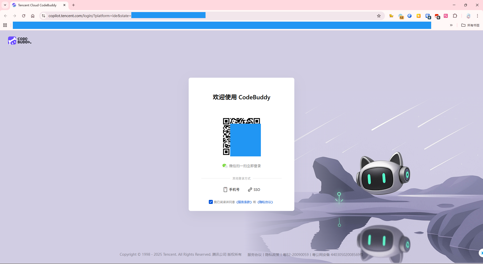Show hidden bookmarks with the chevron
The width and height of the screenshot is (483, 264).
pos(451,25)
